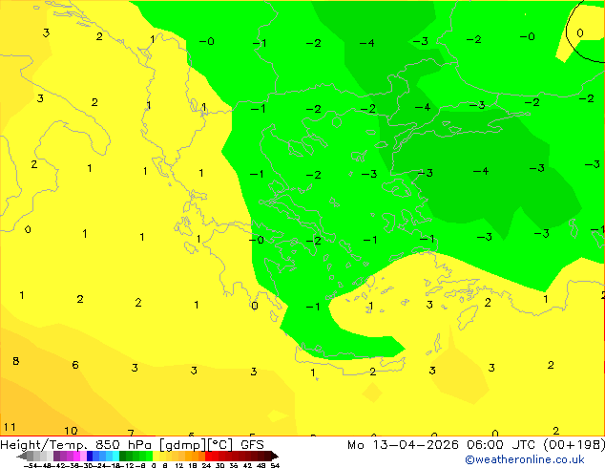Click the '0' label inside the black contour
The height and width of the screenshot is (468, 605).
coord(580,33)
